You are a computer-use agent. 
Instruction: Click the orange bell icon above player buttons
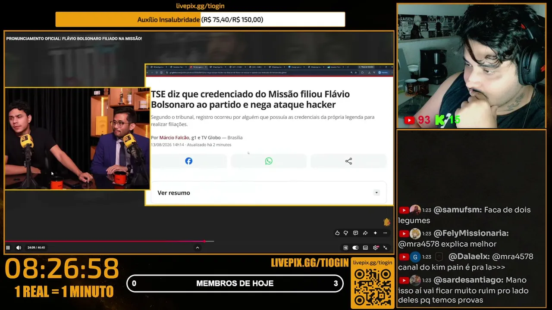pos(386,222)
